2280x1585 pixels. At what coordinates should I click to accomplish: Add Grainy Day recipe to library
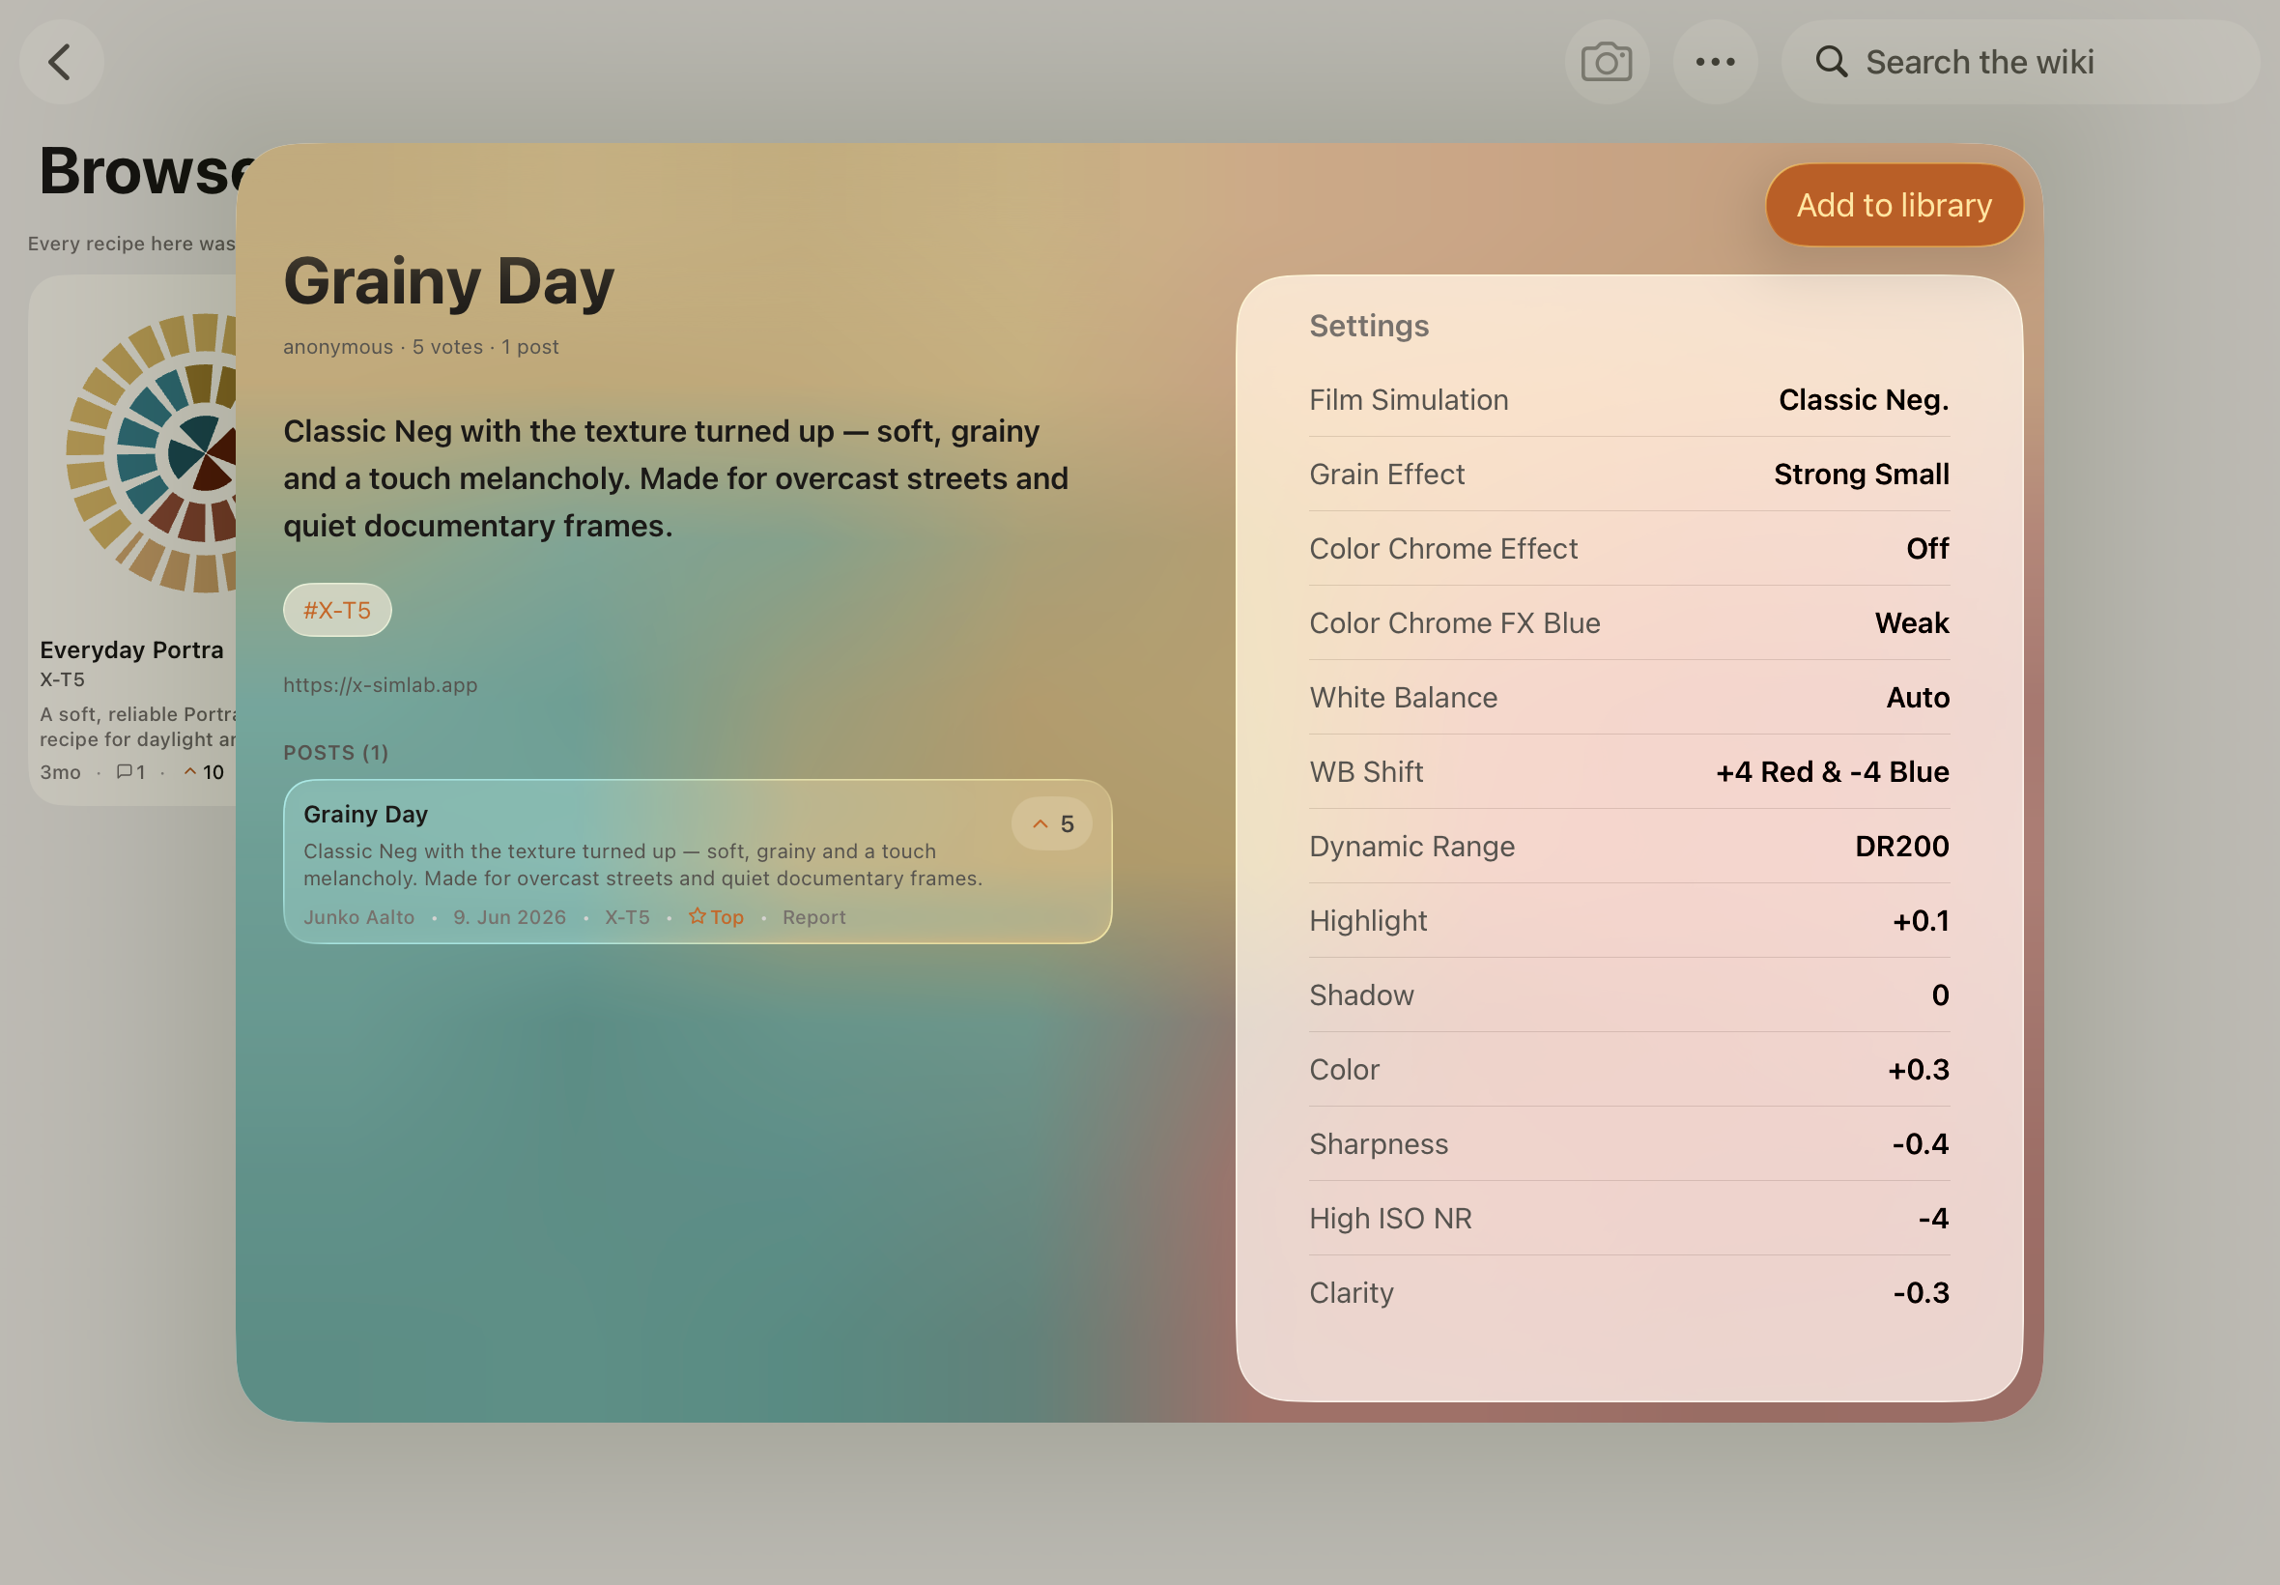[1894, 205]
